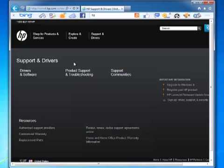Click the toolbar icon left of the orange icon

tap(52, 15)
